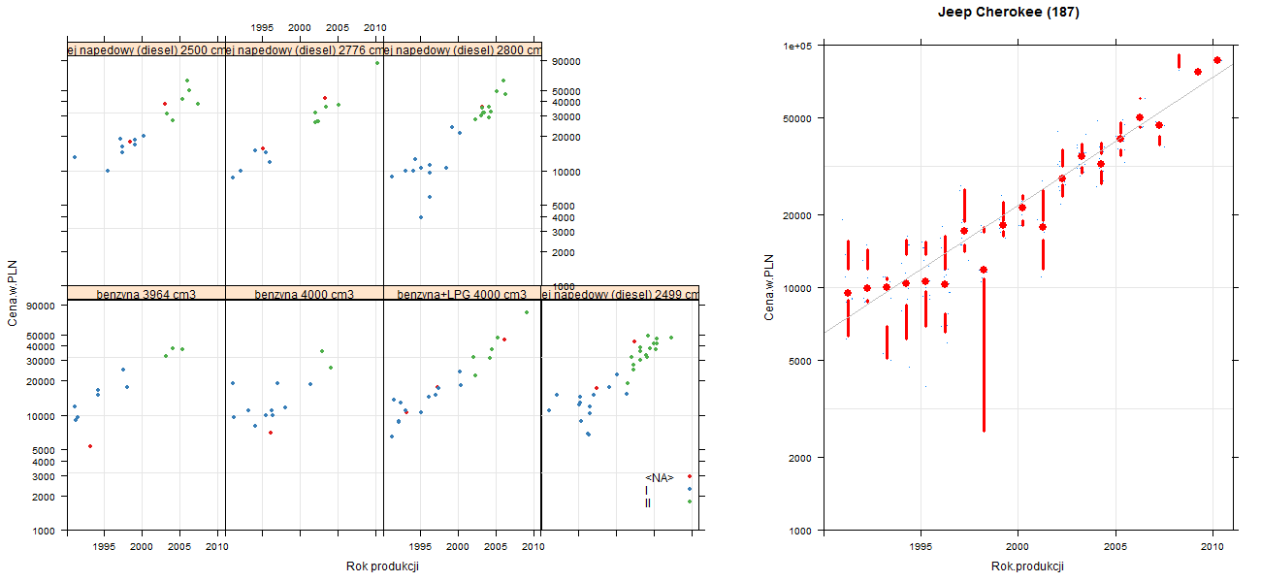
Task: Click the "II" legend label
Action: pos(648,502)
